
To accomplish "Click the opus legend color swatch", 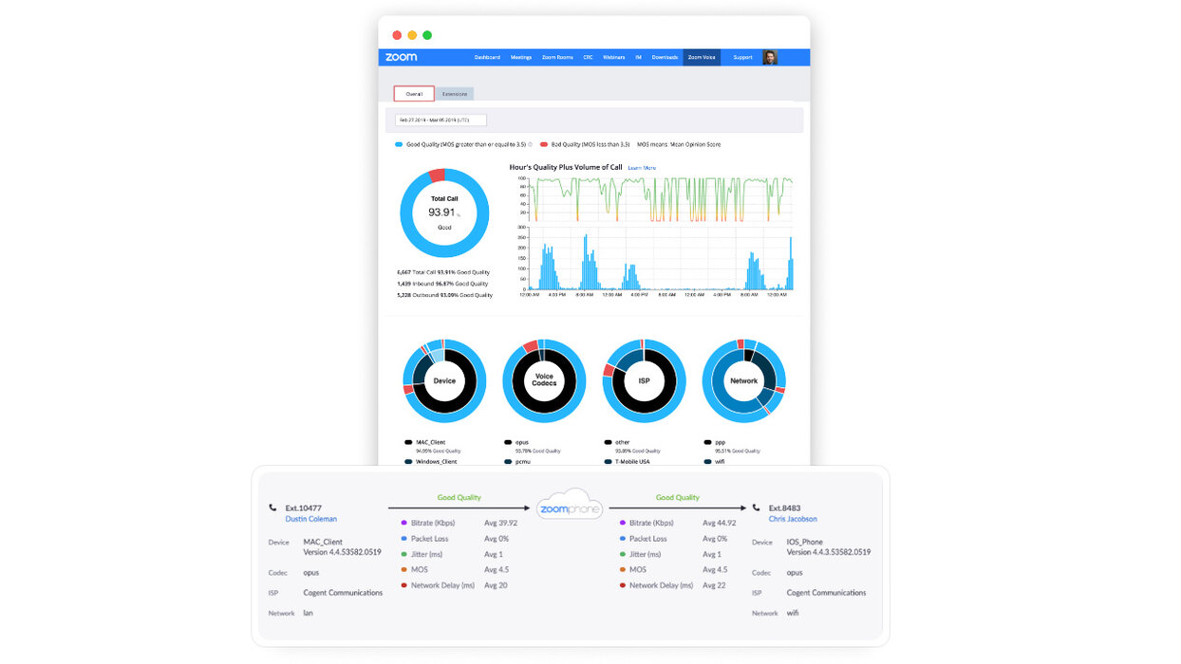I will click(x=509, y=442).
